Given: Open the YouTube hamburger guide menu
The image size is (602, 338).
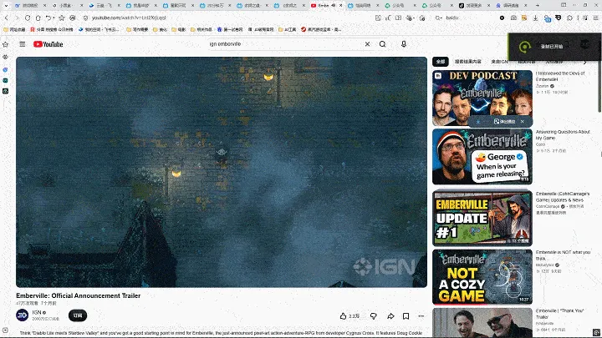Looking at the screenshot, I should 23,44.
